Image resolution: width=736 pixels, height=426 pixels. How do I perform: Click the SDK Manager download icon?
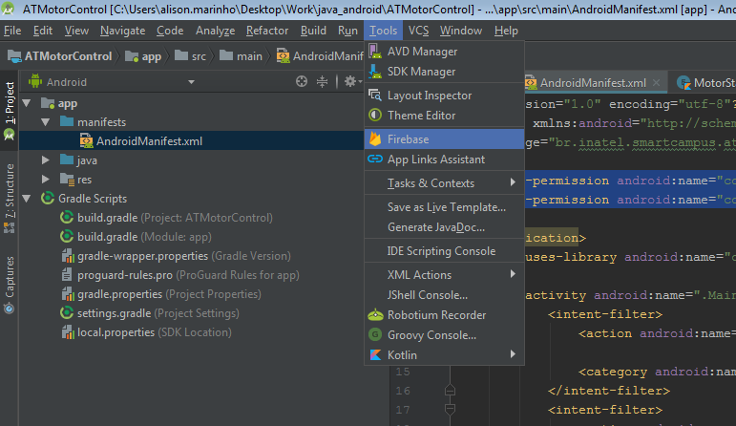point(375,72)
